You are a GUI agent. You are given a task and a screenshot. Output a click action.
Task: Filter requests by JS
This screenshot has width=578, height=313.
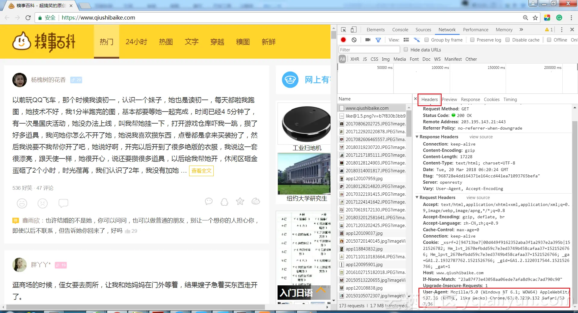coord(365,59)
